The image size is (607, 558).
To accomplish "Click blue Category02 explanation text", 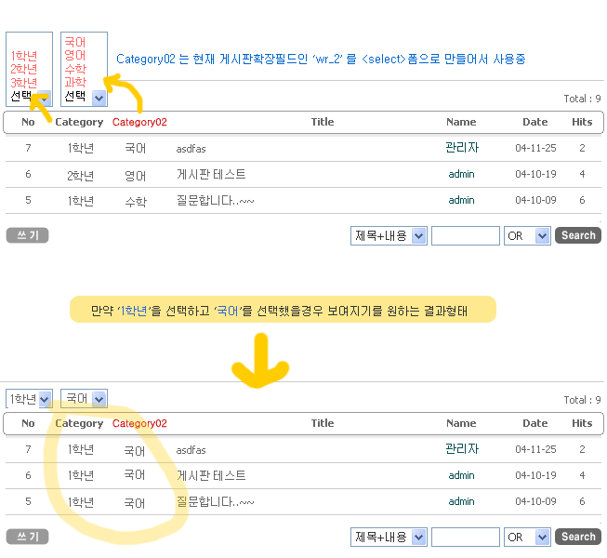I will 321,59.
